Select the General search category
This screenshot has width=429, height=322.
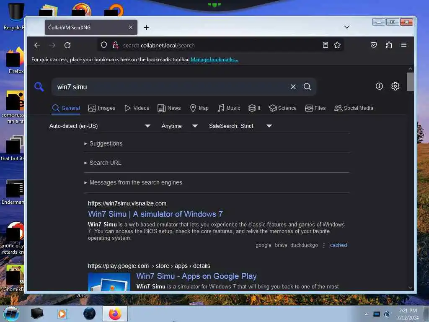(x=66, y=108)
